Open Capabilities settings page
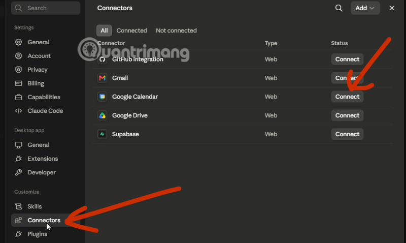The width and height of the screenshot is (406, 243). (46, 97)
